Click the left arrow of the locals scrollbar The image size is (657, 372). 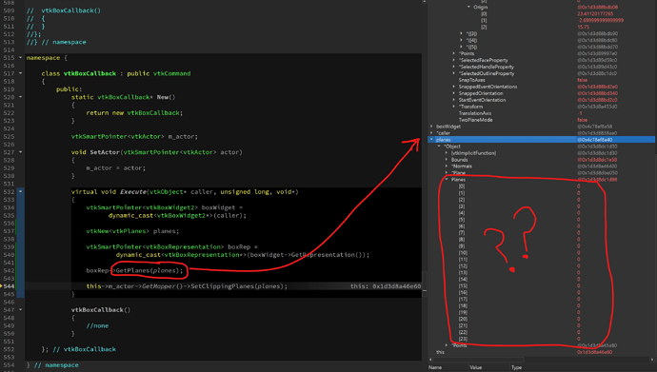click(430, 360)
